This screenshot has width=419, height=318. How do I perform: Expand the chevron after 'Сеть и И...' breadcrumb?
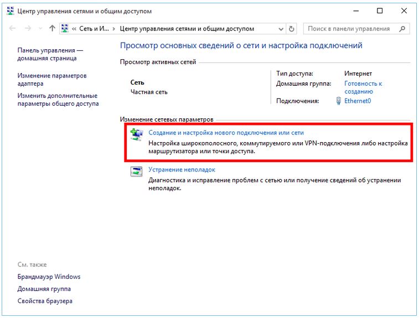(114, 29)
